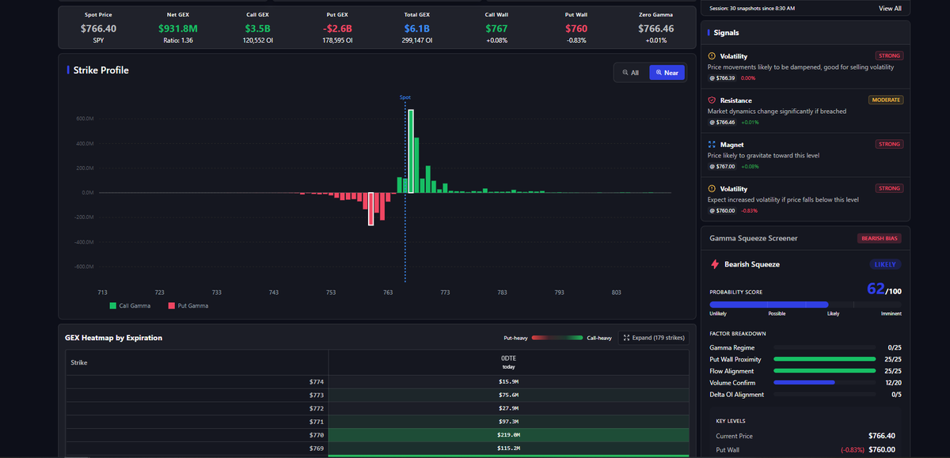
Task: Select the Spot Price card at the top
Action: click(98, 27)
